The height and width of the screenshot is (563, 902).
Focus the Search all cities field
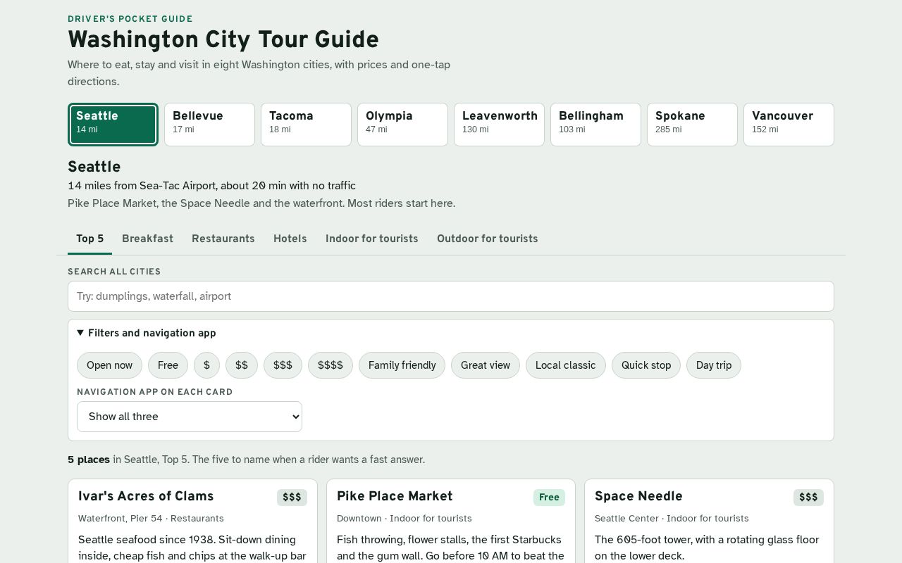point(451,296)
